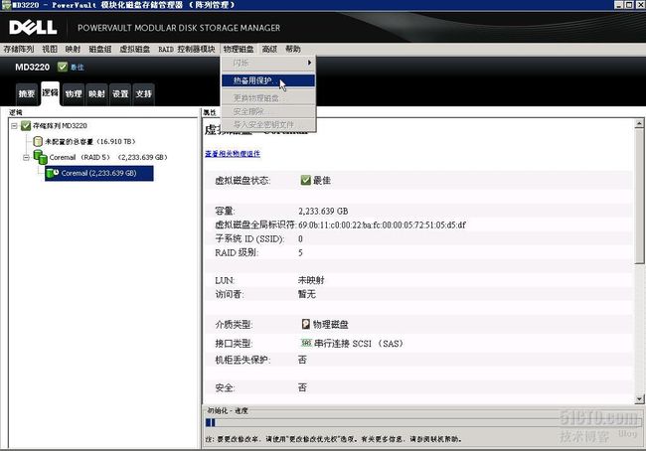Viewport: 646px width, 451px height.
Task: Collapse the Coremail RAID 5 disk group
Action: [x=27, y=157]
